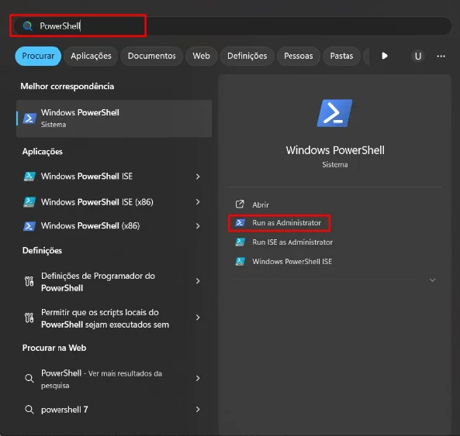Click the web search icon beside PowerShell - Ver mais
460x436 pixels.
(x=29, y=379)
